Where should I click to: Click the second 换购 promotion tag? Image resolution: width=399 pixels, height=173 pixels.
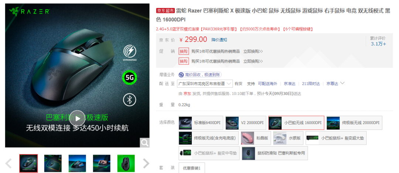[x=184, y=61]
